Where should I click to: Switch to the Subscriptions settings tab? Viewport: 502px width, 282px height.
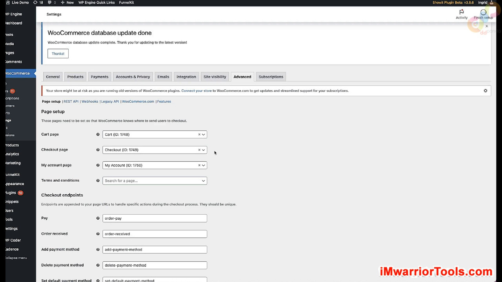tap(271, 77)
